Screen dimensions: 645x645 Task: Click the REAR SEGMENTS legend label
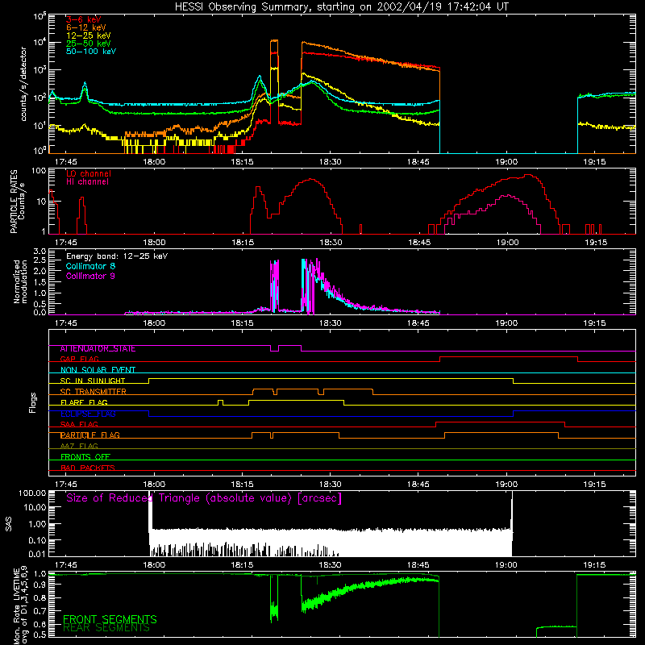click(x=106, y=628)
